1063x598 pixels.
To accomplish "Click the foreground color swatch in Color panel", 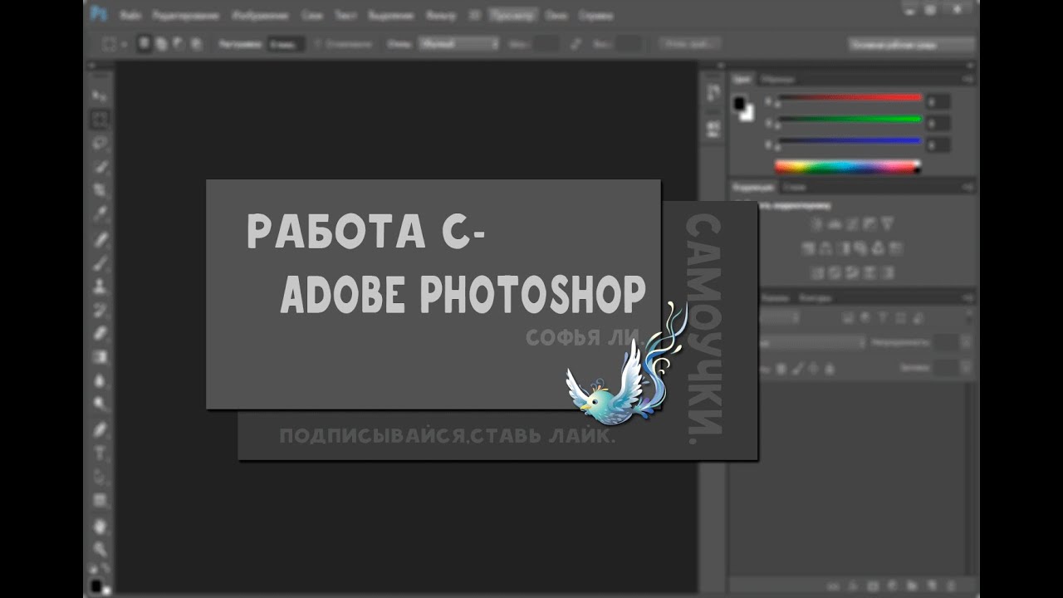I will (x=739, y=103).
